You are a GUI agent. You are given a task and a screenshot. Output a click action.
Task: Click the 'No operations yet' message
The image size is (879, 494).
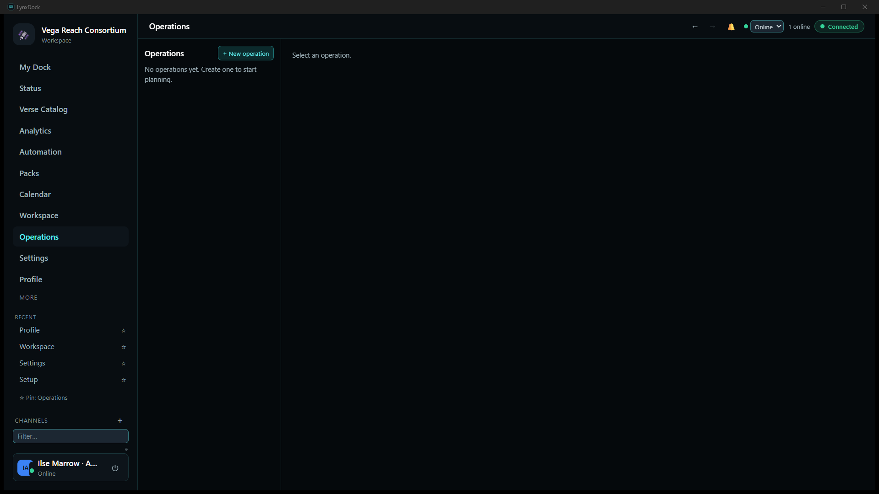pyautogui.click(x=201, y=75)
